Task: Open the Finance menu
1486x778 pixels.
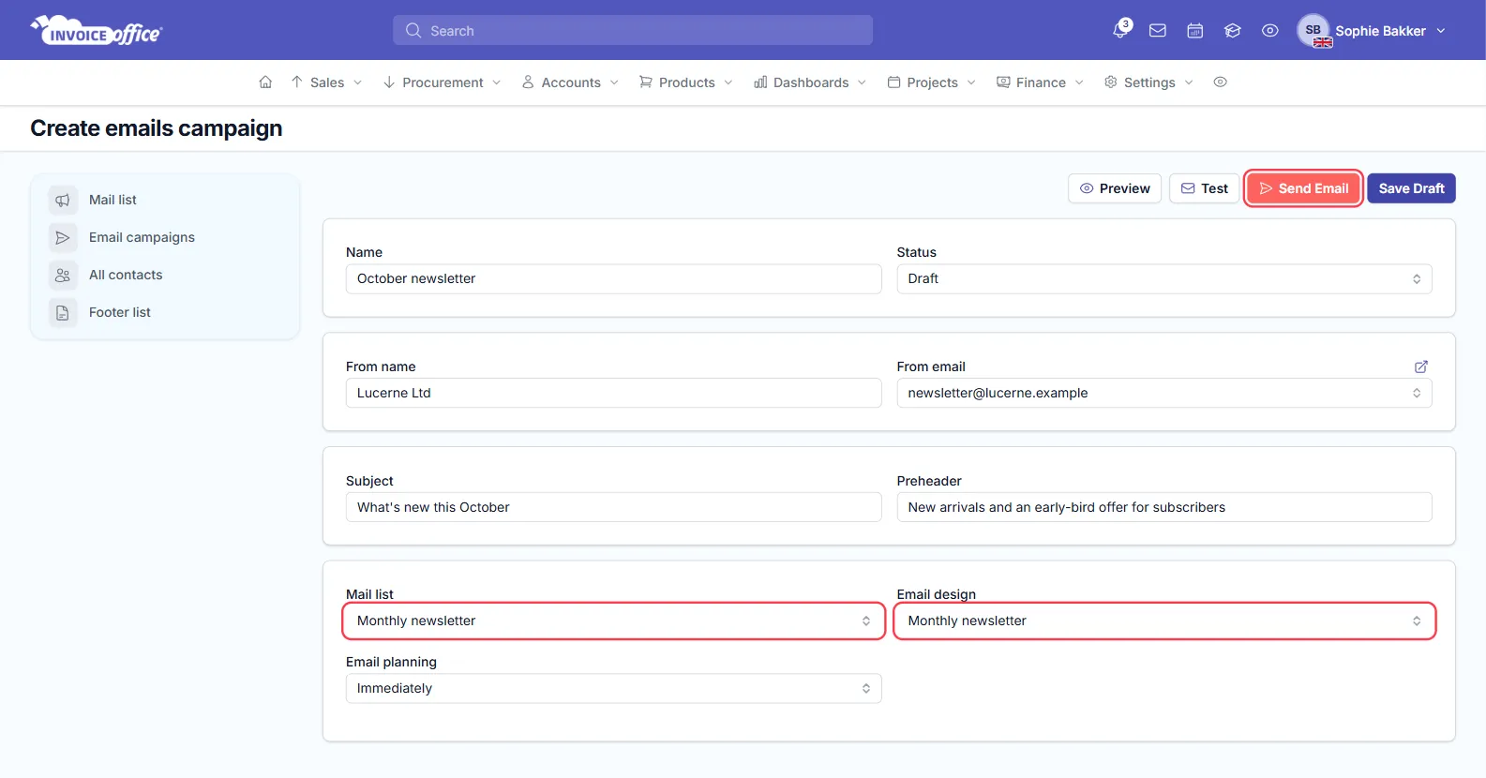Action: pyautogui.click(x=1040, y=82)
